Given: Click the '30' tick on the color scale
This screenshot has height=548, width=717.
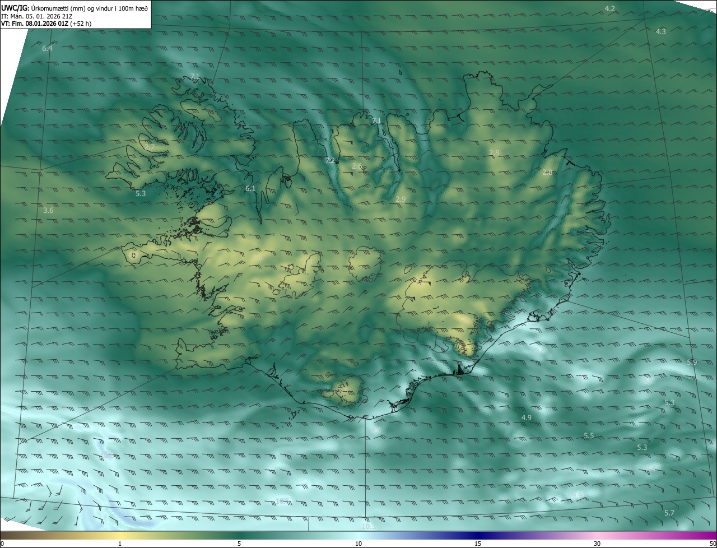Looking at the screenshot, I should (x=597, y=544).
